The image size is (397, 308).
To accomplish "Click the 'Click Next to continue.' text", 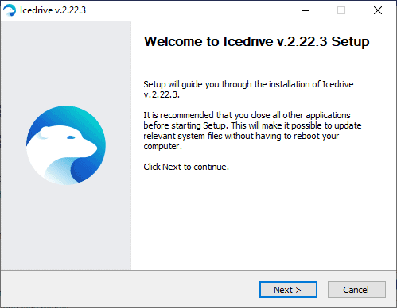I will pos(186,167).
